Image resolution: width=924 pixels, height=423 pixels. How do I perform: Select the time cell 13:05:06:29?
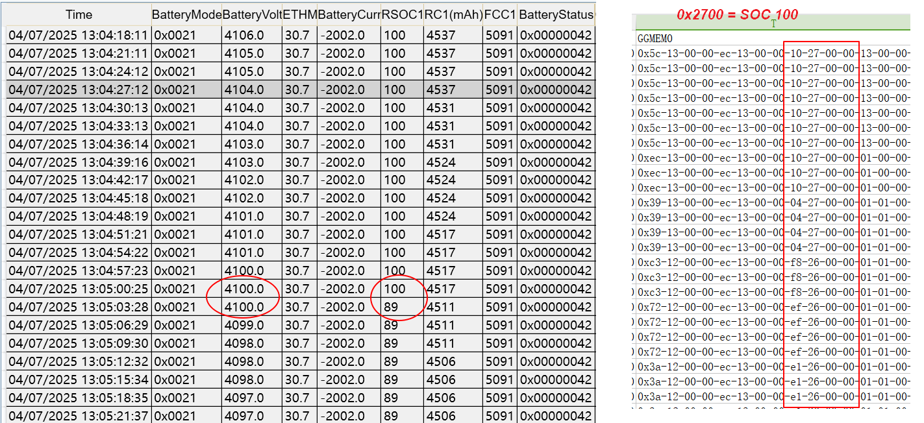(79, 325)
